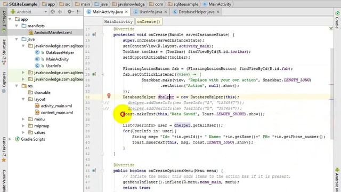Switch to the MainActivity.java tab

(x=107, y=12)
